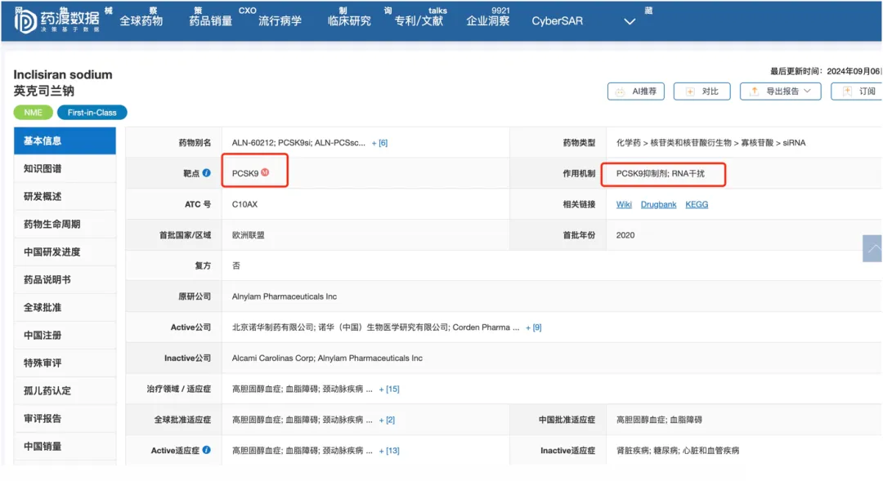The image size is (883, 481).
Task: Expand +[15] therapeutic area indications
Action: coord(389,390)
